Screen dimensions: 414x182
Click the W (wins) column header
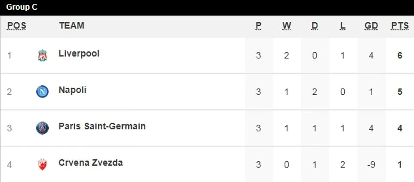(287, 26)
